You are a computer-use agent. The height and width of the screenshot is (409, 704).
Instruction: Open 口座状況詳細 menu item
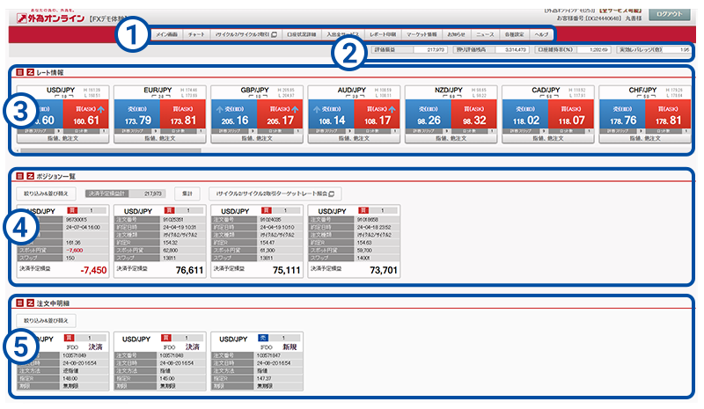pyautogui.click(x=302, y=34)
